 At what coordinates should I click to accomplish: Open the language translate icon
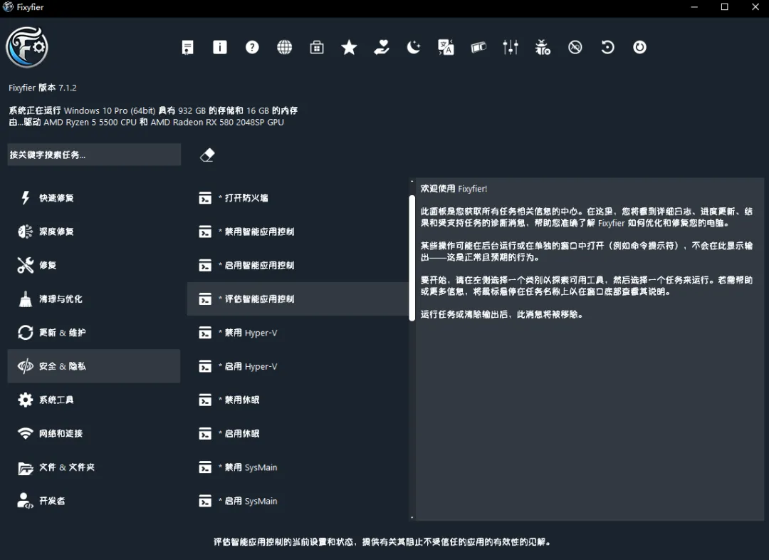(x=446, y=47)
